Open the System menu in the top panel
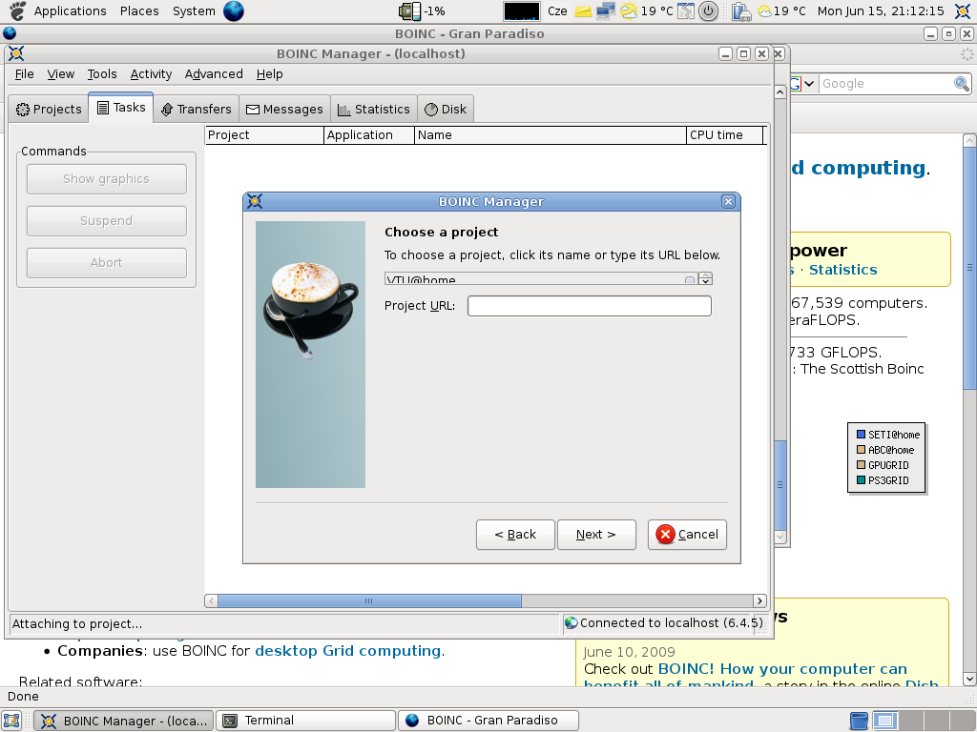This screenshot has height=732, width=977. point(194,11)
